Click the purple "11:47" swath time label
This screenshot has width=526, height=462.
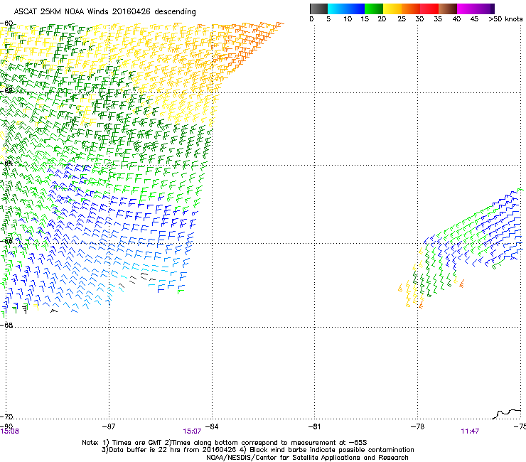point(470,431)
